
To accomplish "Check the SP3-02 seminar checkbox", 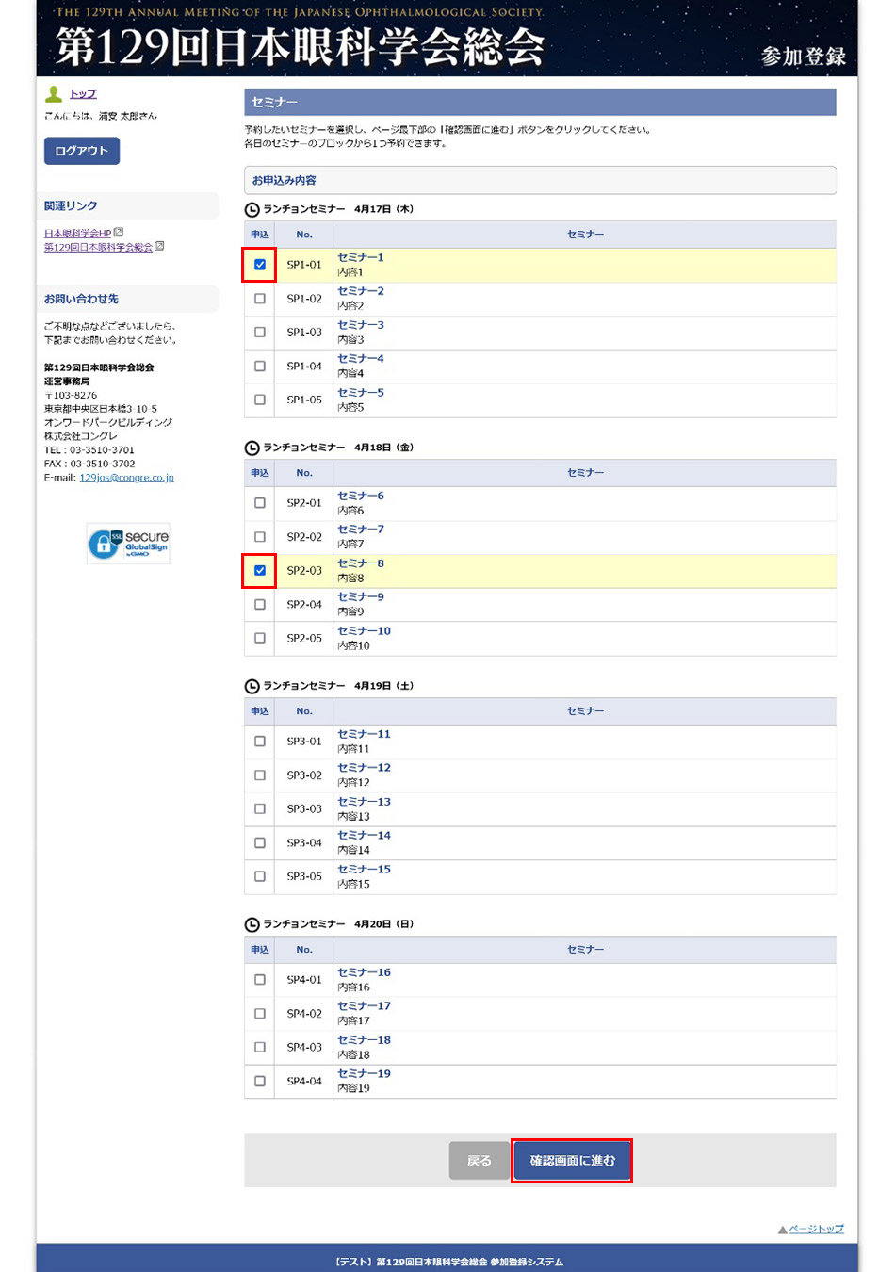I will tap(260, 775).
